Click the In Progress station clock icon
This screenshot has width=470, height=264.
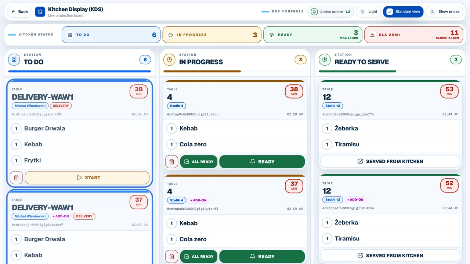[x=169, y=59]
